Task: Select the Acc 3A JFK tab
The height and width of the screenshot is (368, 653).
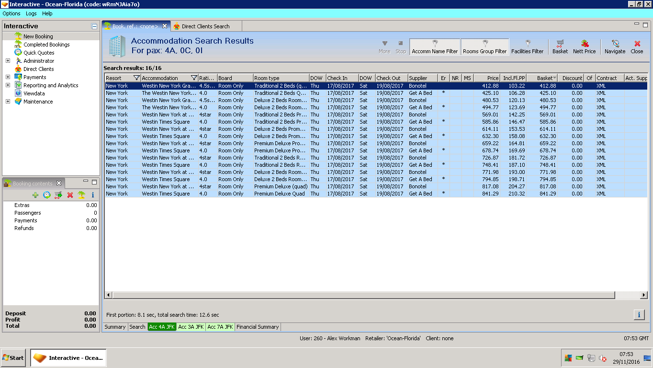Action: point(191,327)
